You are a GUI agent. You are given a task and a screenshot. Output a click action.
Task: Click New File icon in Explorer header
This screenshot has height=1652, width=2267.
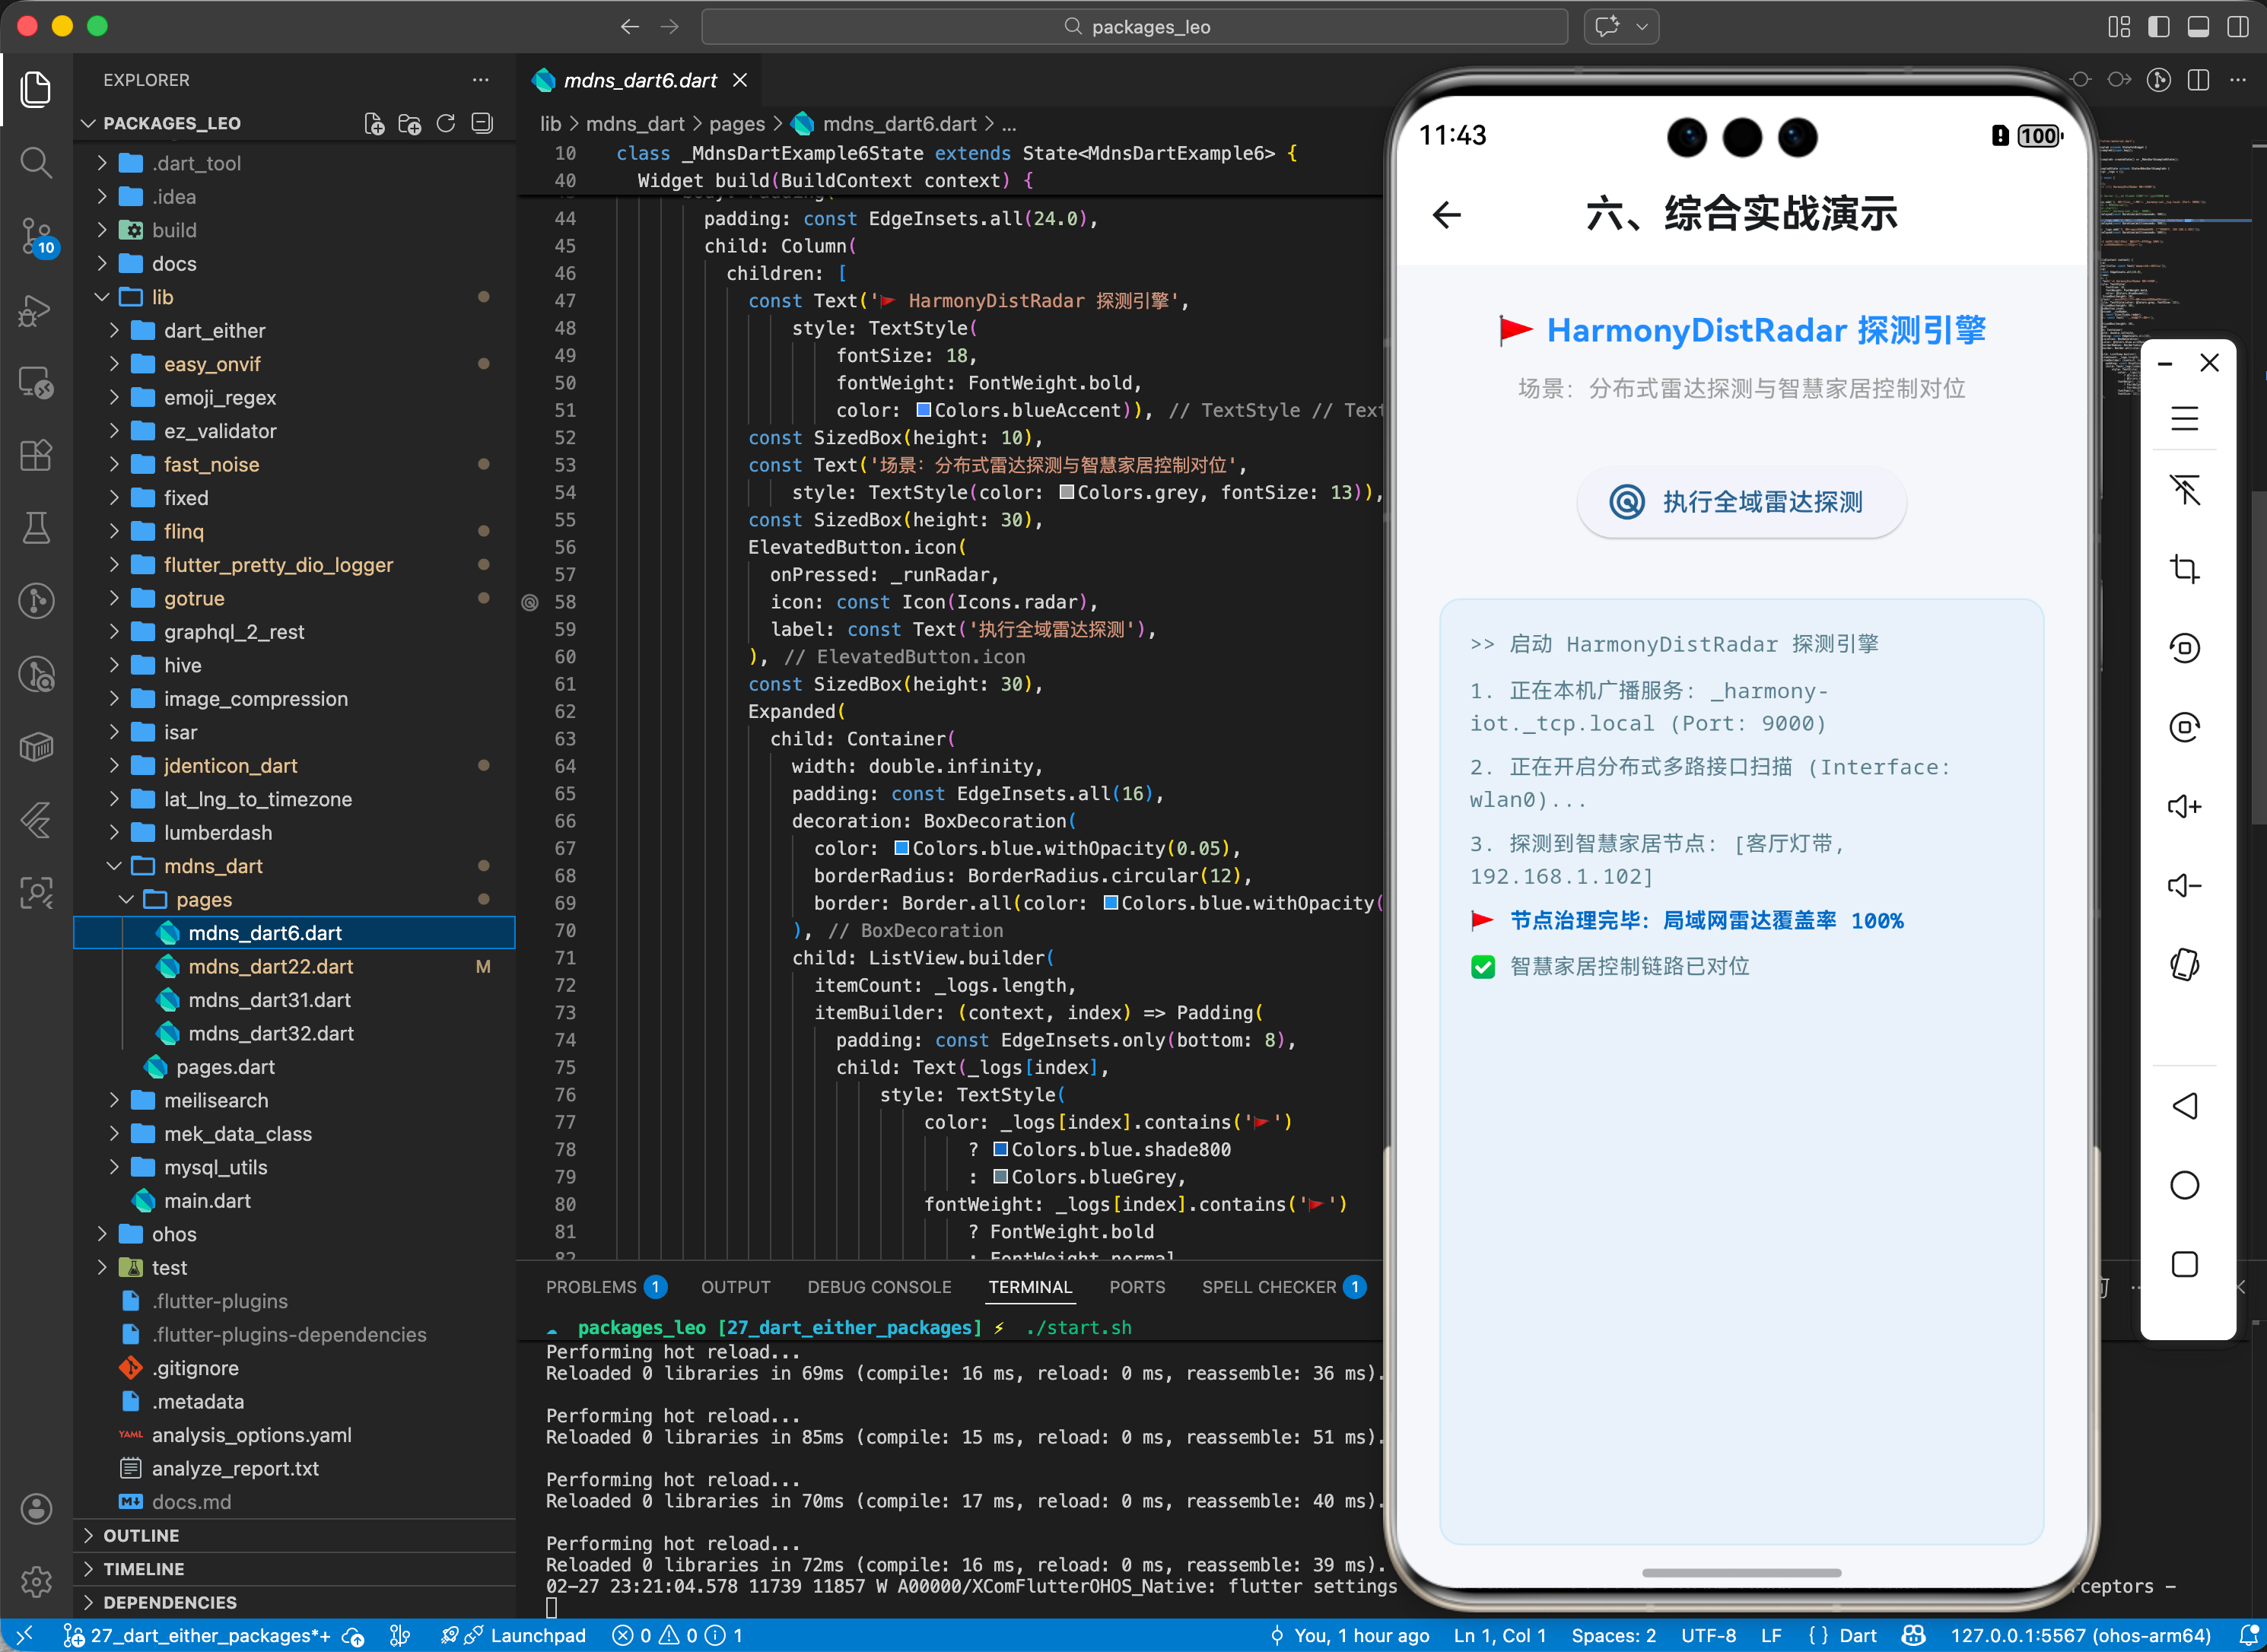pyautogui.click(x=374, y=124)
